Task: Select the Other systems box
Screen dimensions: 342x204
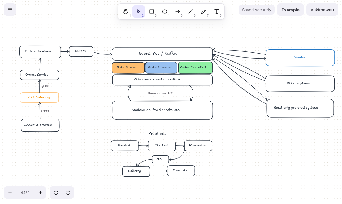Action: point(300,84)
